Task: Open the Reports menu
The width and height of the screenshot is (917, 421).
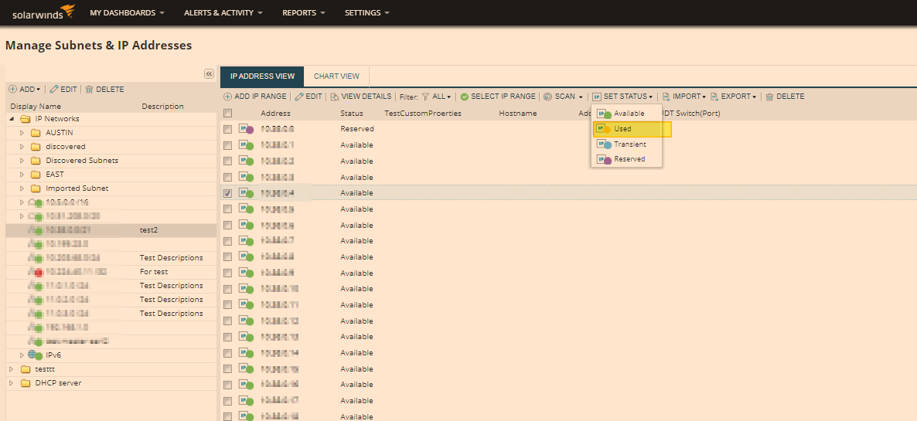Action: (x=303, y=12)
